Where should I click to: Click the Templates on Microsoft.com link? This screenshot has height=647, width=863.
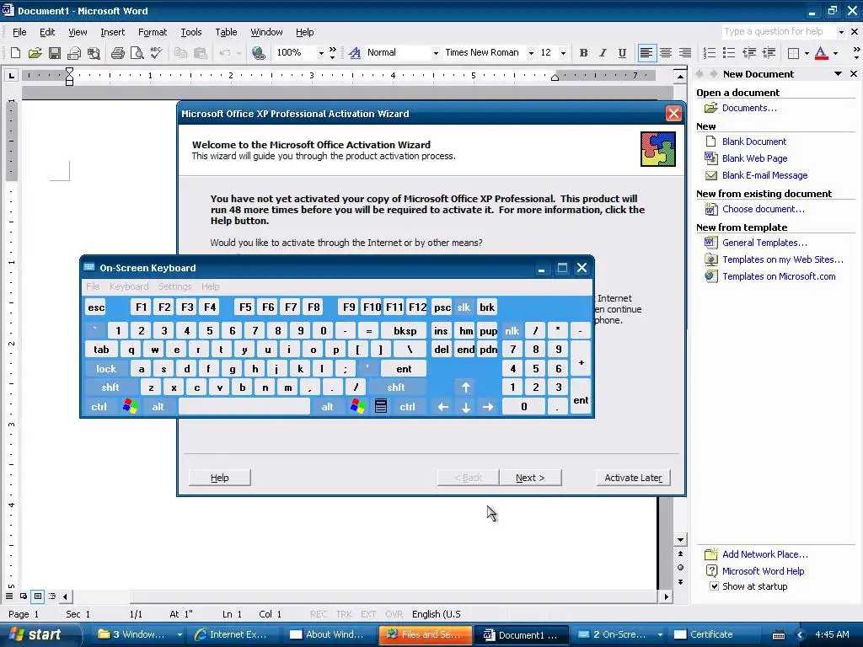tap(779, 276)
